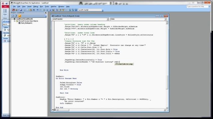Click the Cut toolbar icon
The image size is (213, 119).
click(25, 10)
